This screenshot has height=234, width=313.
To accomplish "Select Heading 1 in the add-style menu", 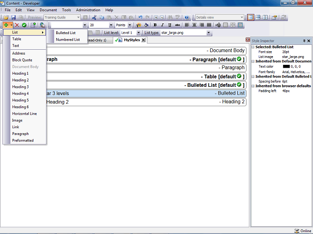I will [x=21, y=74].
